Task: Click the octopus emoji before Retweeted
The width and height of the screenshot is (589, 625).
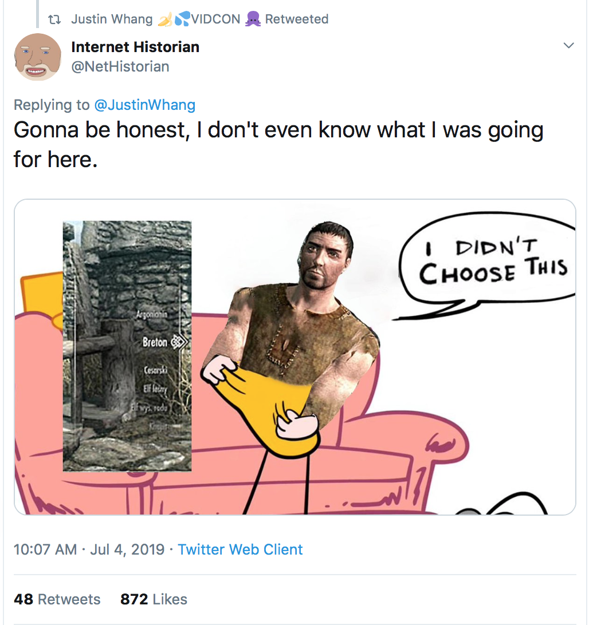Action: coord(253,19)
